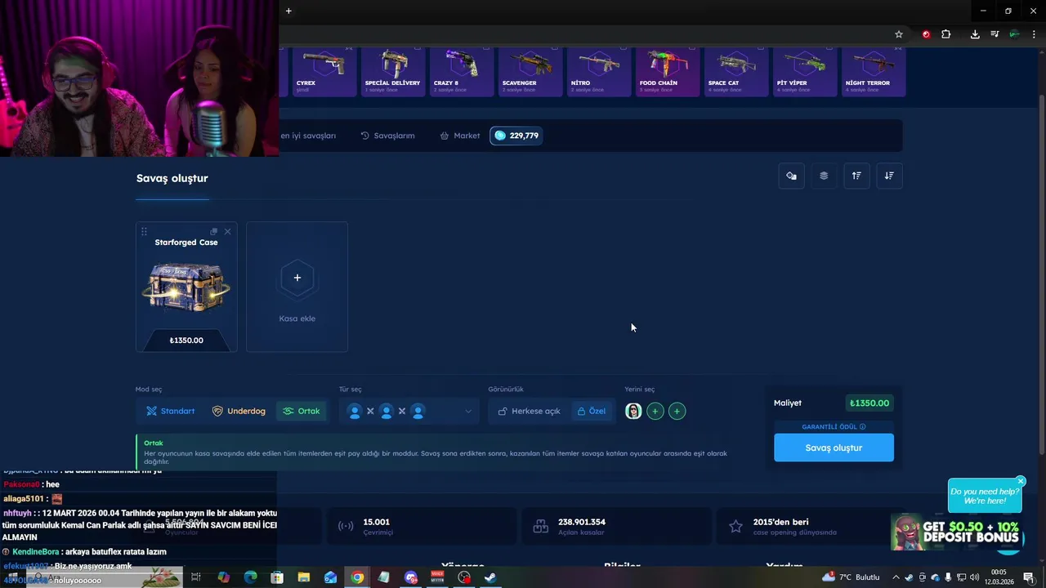Click the NITRO drop card
This screenshot has height=588, width=1046.
tap(599, 72)
